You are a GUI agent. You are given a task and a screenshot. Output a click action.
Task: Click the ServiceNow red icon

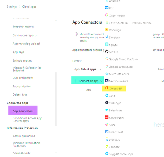[x=107, y=117]
